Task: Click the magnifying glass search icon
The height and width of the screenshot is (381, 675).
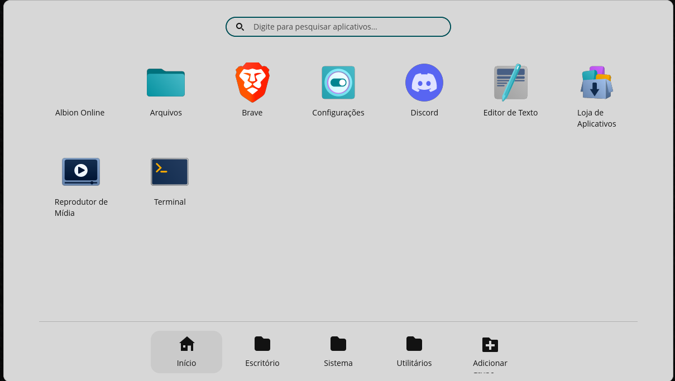Action: pyautogui.click(x=240, y=27)
